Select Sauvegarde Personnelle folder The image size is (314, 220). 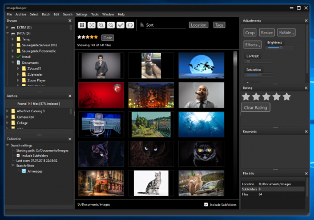click(39, 51)
